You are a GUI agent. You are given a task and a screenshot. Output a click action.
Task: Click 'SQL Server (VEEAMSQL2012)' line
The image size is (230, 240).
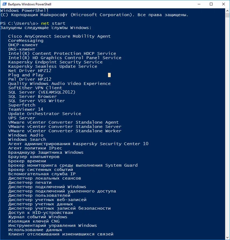[42, 92]
